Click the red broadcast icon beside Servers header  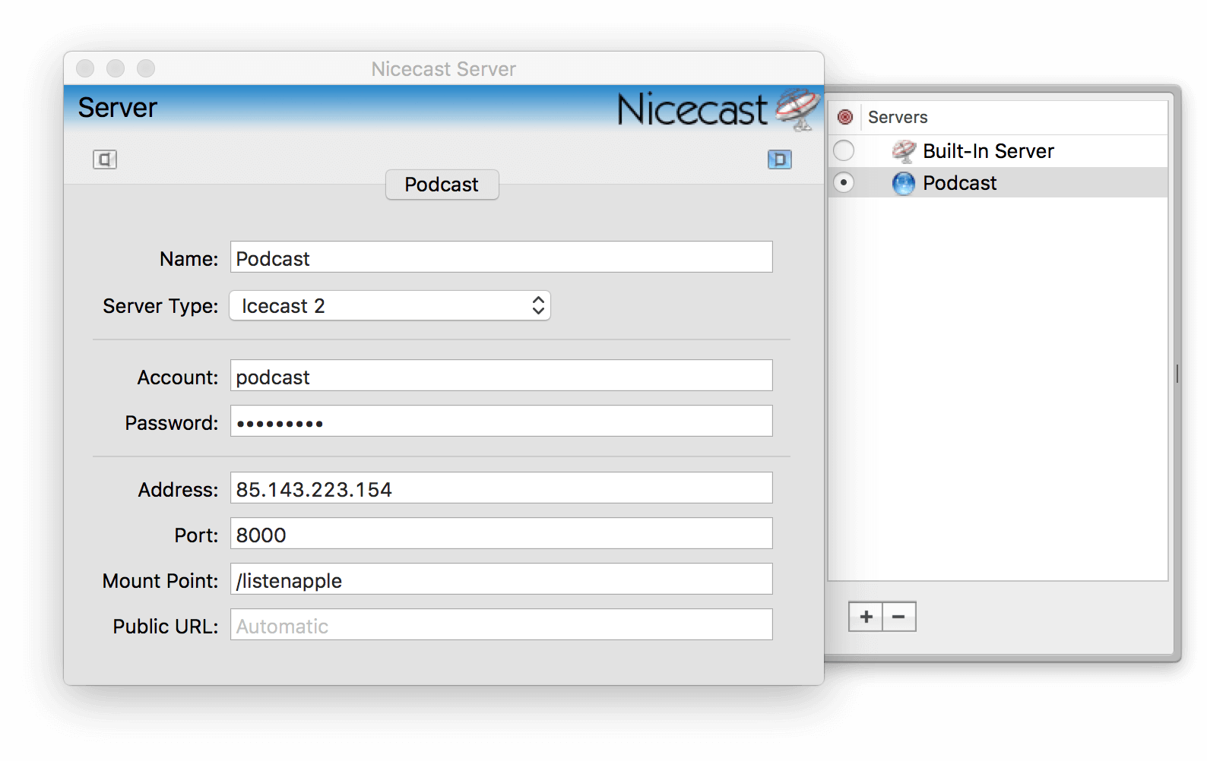pos(844,117)
